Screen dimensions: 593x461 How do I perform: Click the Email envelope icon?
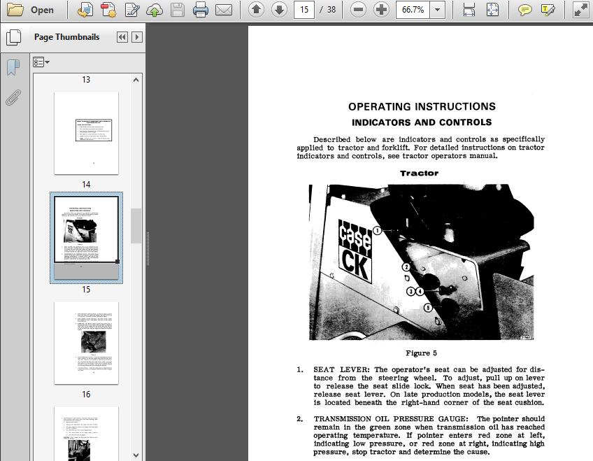(x=224, y=10)
